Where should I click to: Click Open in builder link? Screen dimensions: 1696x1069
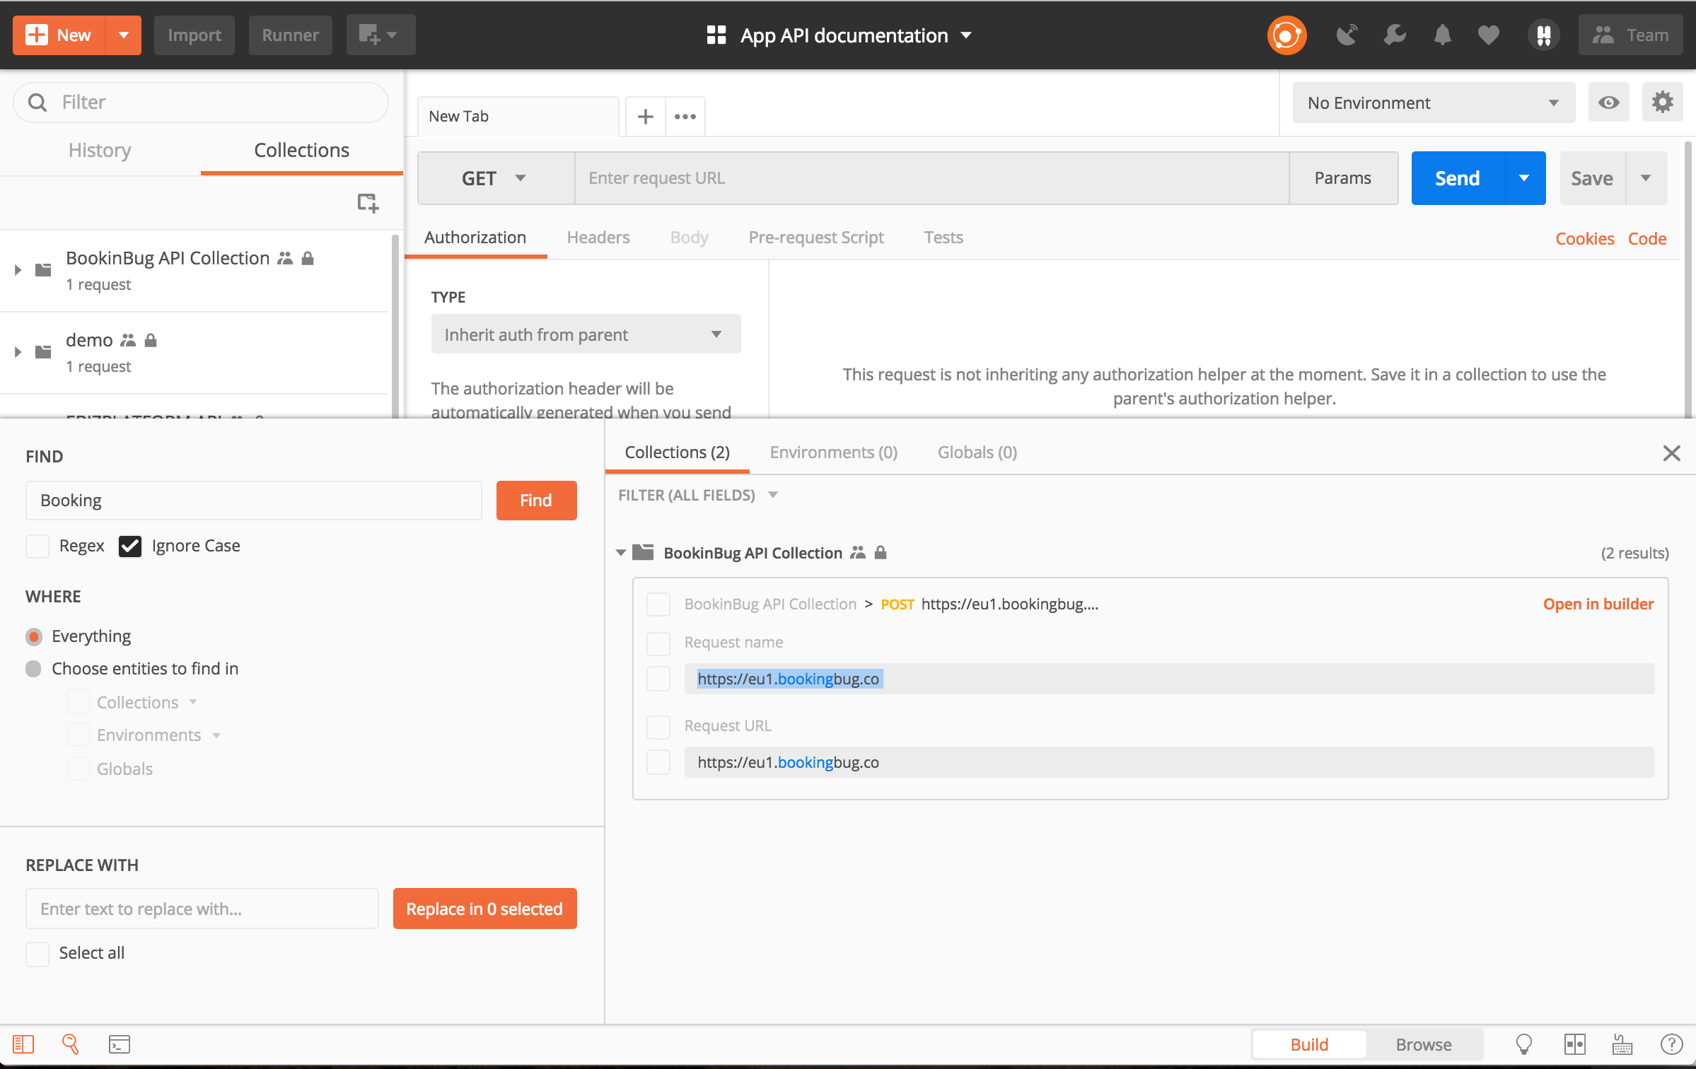tap(1598, 604)
